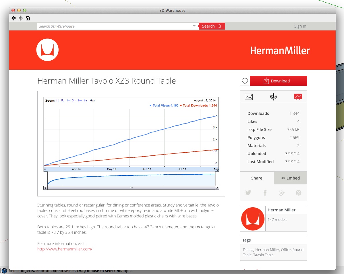Like the model with the heart icon
Screen dimensions: 344x274
[245, 81]
